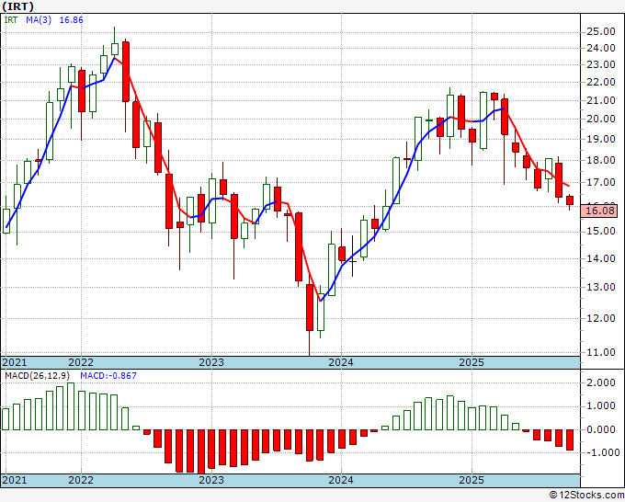Click the 14.00 price axis label
625x502 pixels.
point(601,258)
